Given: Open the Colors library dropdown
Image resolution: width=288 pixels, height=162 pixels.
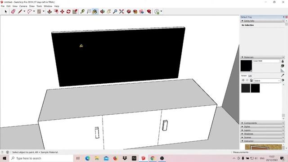Looking at the screenshot, I should click(267, 81).
